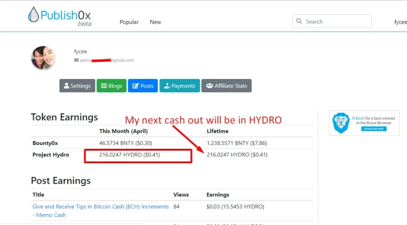The height and width of the screenshot is (225, 407).
Task: Select the Bounty0x row label
Action: (x=45, y=143)
